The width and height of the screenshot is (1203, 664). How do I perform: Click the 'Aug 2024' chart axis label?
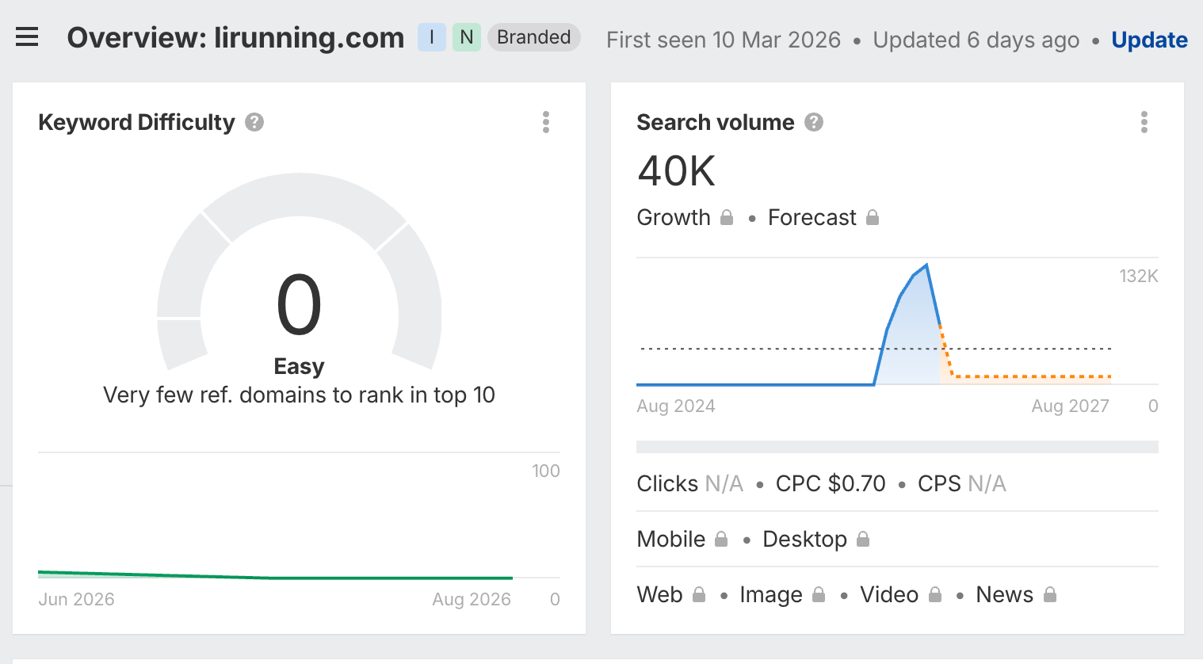point(676,406)
